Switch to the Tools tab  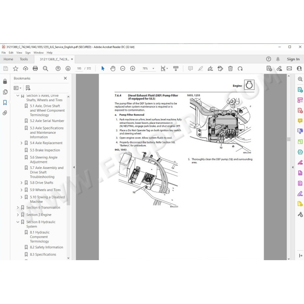[23, 59]
